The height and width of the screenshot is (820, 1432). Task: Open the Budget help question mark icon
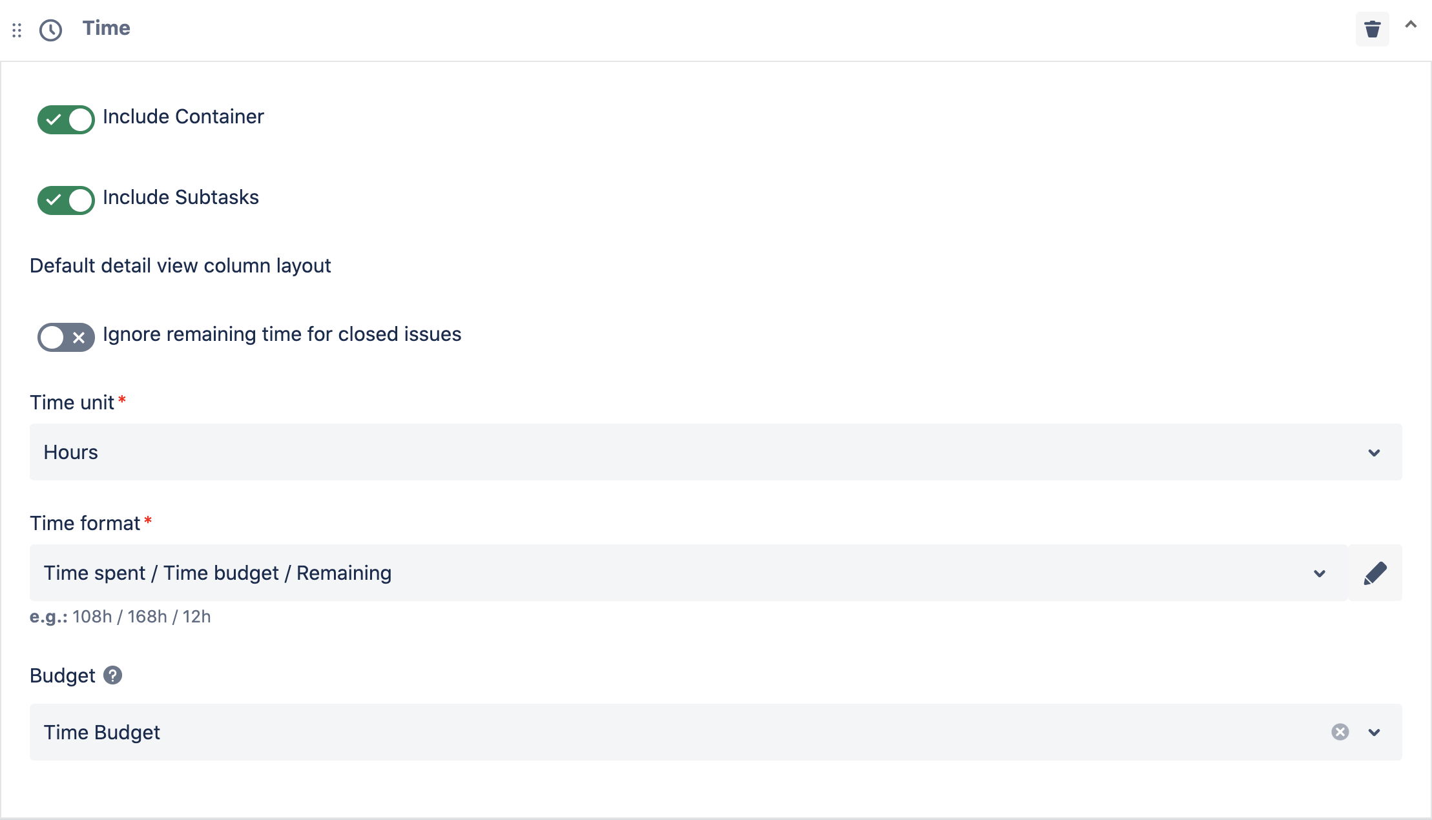click(113, 675)
